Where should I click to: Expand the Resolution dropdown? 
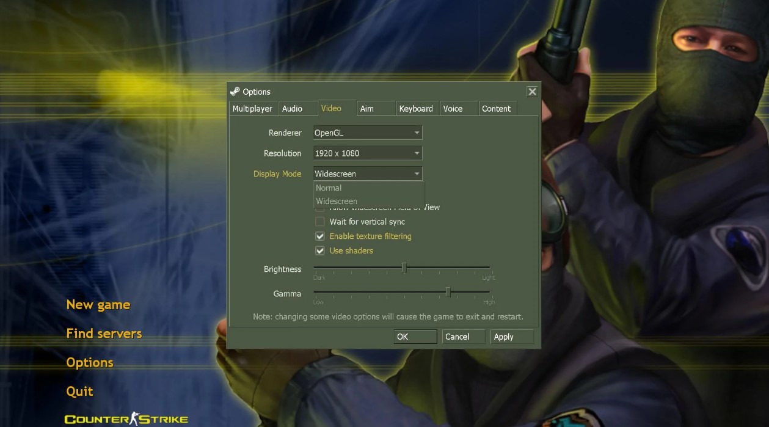coord(367,153)
